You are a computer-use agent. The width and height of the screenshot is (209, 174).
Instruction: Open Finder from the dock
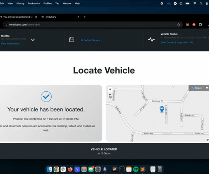(x=49, y=169)
